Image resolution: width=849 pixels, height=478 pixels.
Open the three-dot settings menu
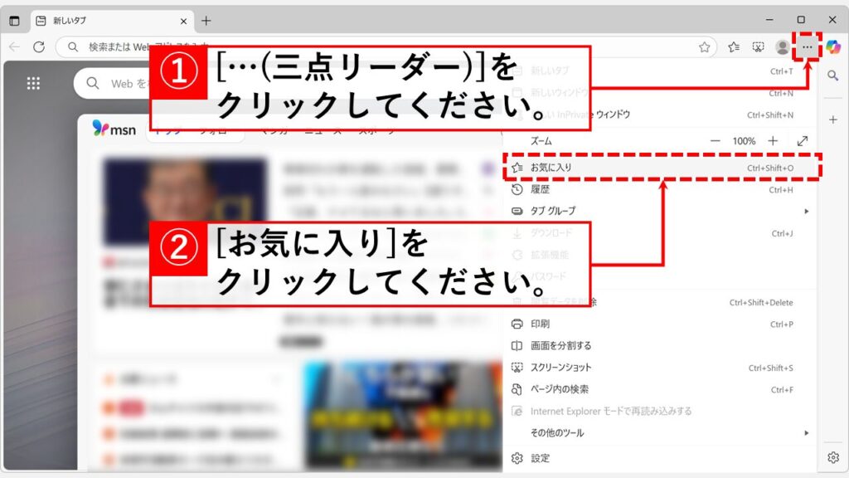click(x=808, y=47)
